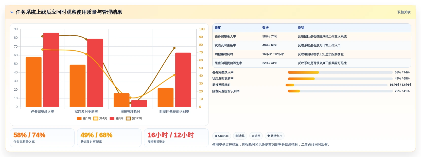Click the footer note starting 使用率是过程指标
This screenshot has width=421, height=157.
tap(271, 145)
